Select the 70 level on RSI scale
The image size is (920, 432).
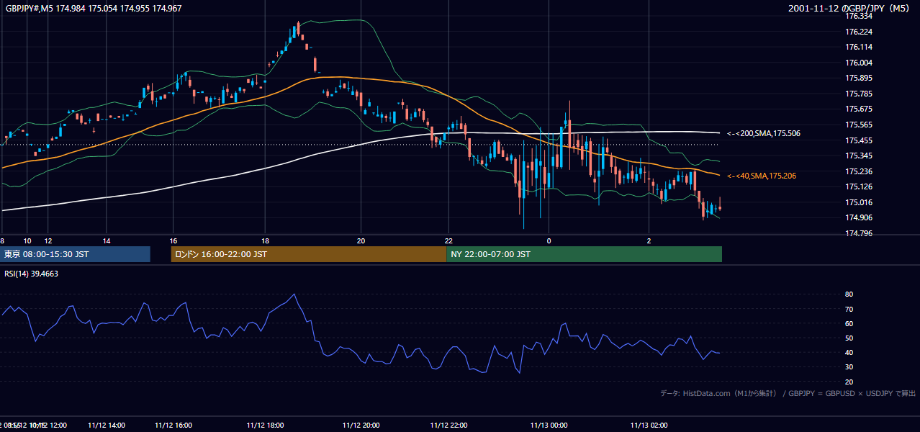(x=849, y=309)
